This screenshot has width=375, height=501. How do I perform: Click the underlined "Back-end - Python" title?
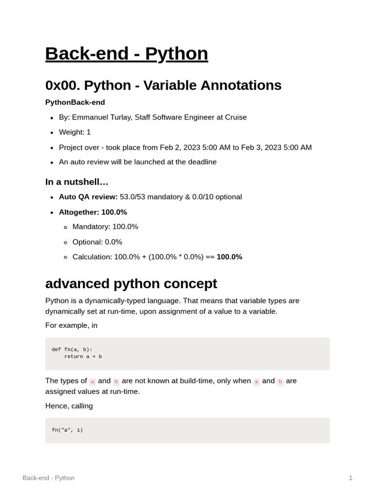pyautogui.click(x=126, y=53)
